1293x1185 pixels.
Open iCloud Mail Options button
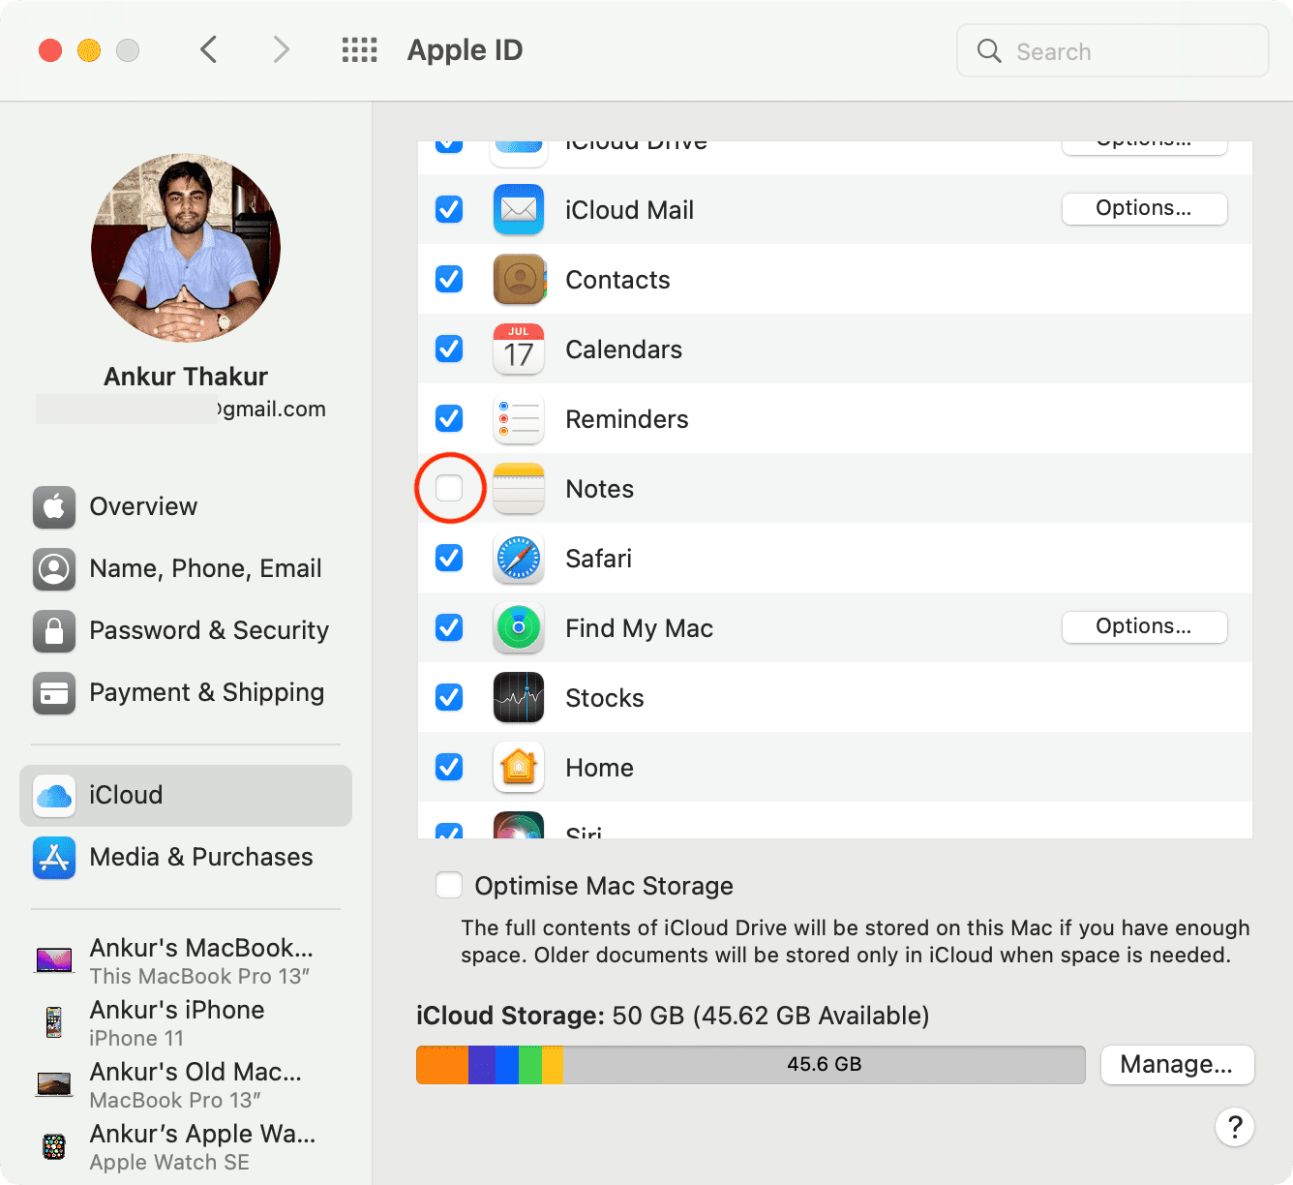[1144, 208]
